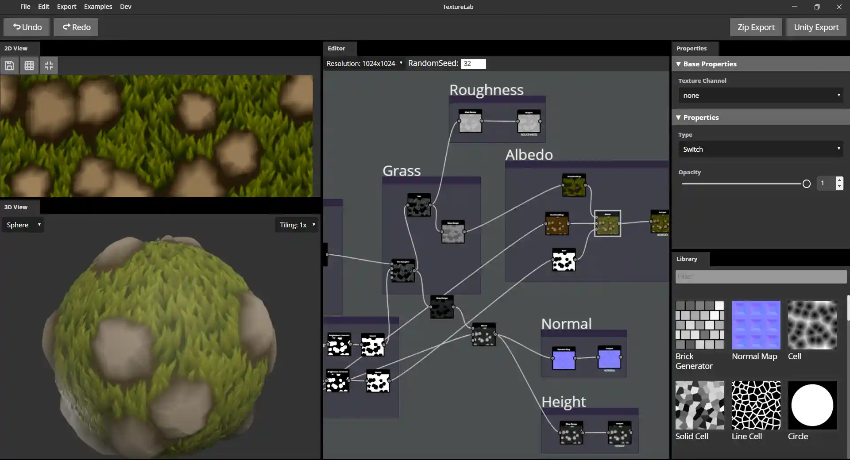Open the Tiling dropdown in 3D View
The image size is (850, 460).
tap(297, 225)
